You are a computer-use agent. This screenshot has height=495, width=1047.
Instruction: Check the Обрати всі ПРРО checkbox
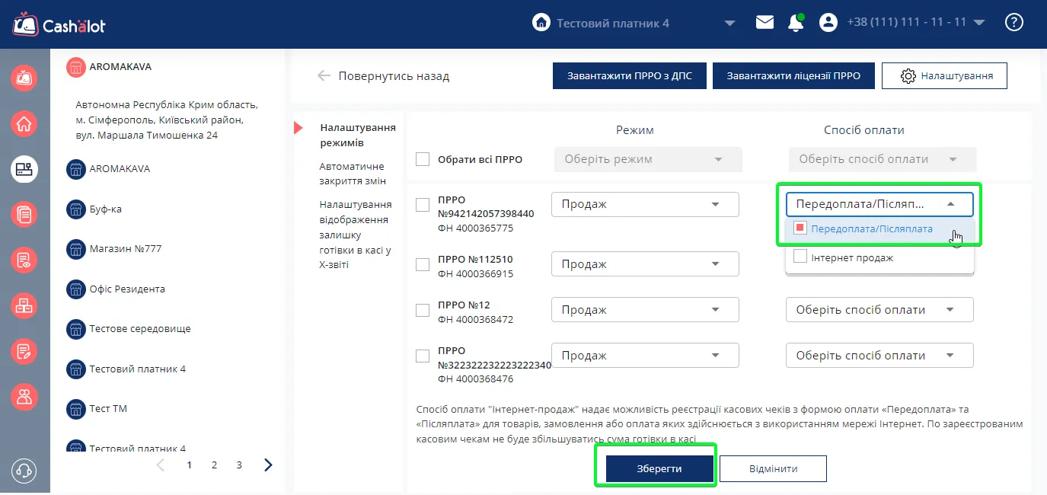tap(423, 159)
